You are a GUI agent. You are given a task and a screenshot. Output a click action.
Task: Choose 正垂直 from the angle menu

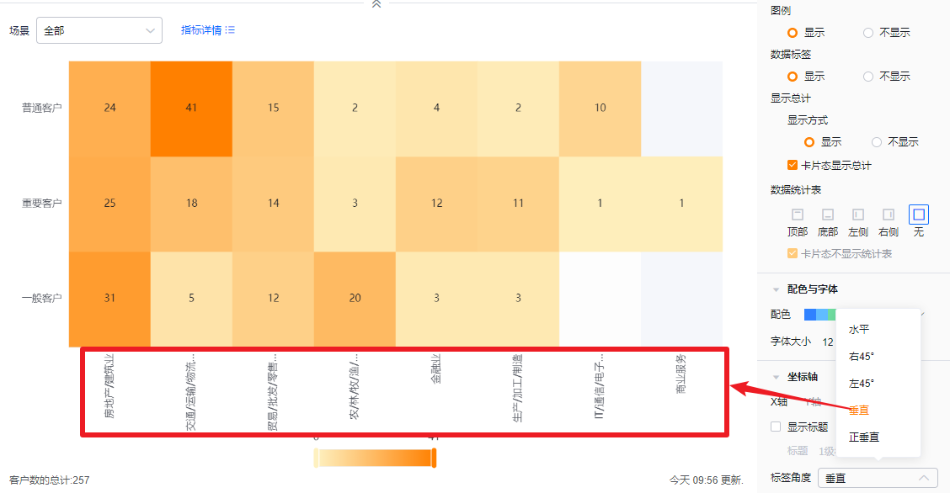pyautogui.click(x=865, y=437)
